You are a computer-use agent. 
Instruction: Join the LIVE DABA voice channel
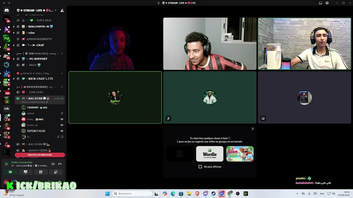[x=40, y=92]
